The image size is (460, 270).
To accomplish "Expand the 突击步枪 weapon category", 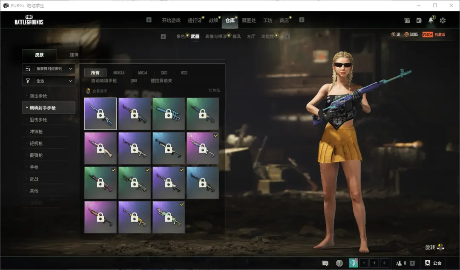I will [38, 96].
